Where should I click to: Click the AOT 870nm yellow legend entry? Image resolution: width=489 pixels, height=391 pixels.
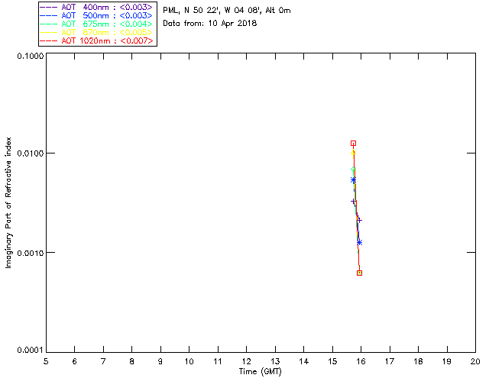[x=96, y=32]
